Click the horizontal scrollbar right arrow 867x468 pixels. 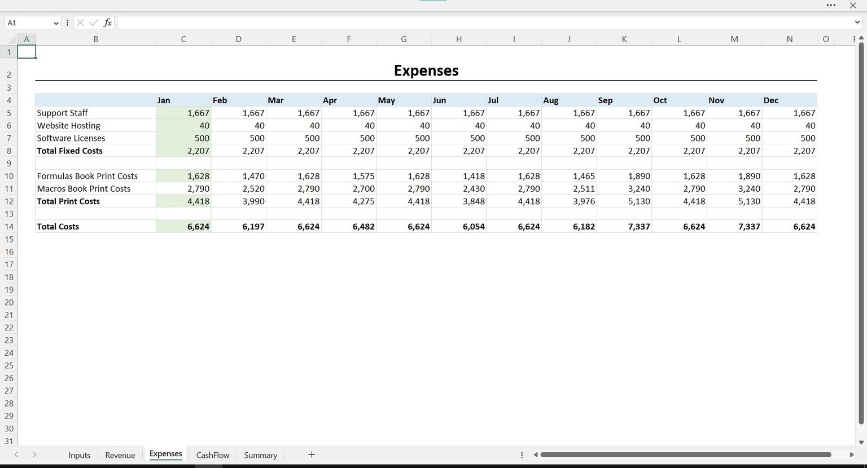(x=852, y=454)
